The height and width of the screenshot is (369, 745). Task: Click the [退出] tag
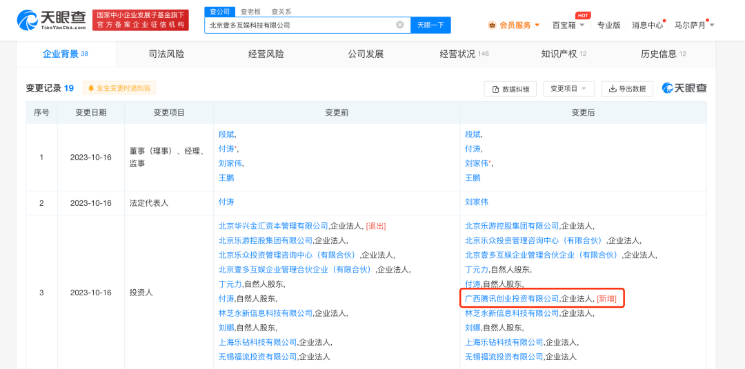click(376, 226)
